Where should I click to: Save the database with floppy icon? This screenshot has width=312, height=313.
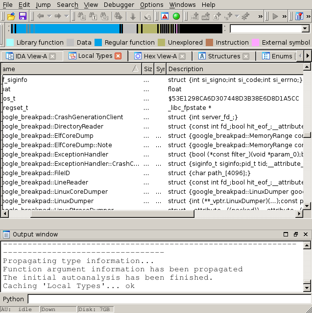23,16
